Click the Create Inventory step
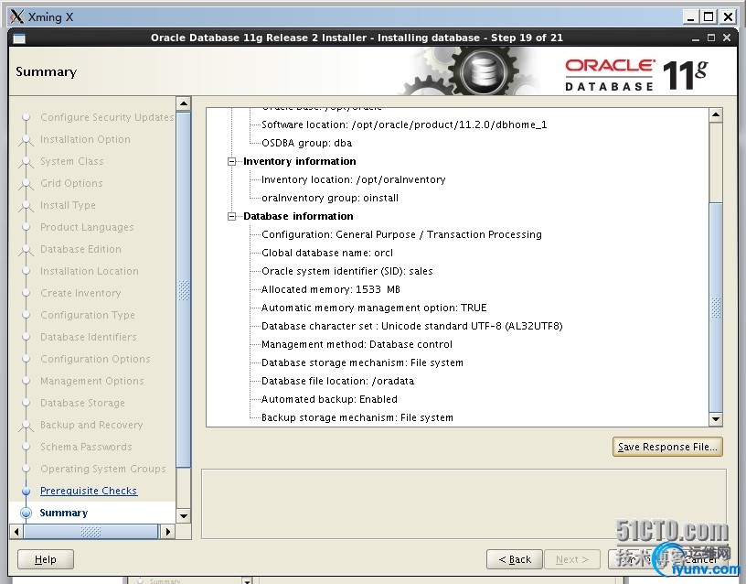Screen dimensions: 746x584 80,293
